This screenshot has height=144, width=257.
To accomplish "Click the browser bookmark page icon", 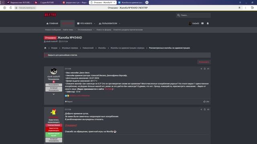I will point(239,8).
